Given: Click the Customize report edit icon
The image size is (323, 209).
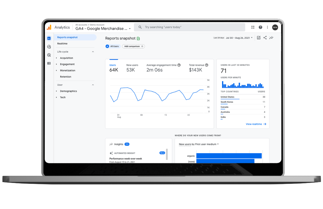Looking at the screenshot, I should (x=259, y=38).
